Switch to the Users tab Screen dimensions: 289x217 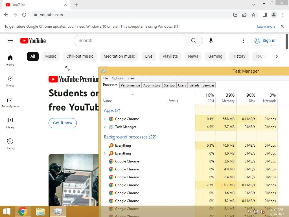(x=182, y=85)
